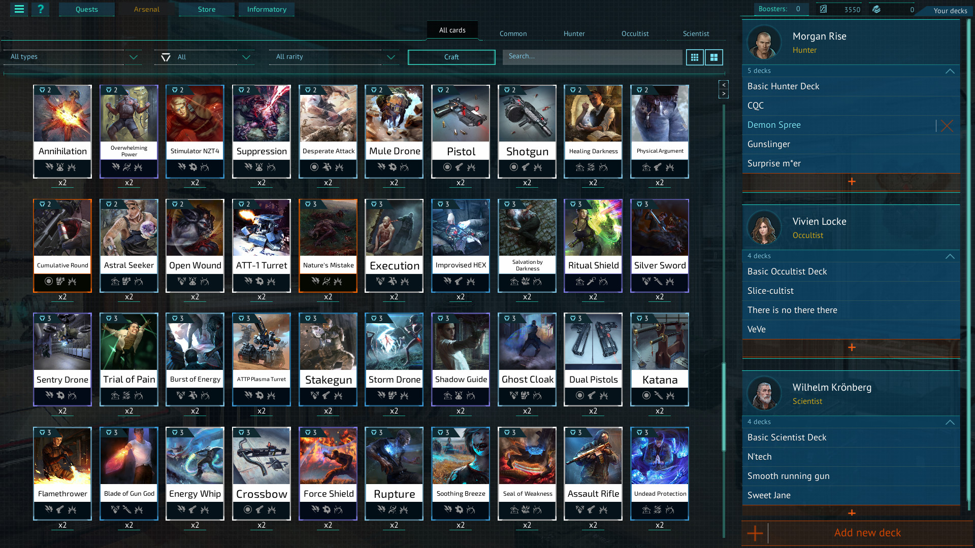Click Morgan Rise's portrait avatar

tap(764, 43)
